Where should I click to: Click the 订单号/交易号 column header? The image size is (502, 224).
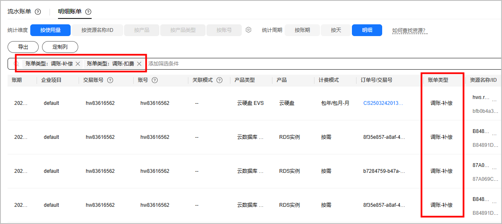(376, 80)
